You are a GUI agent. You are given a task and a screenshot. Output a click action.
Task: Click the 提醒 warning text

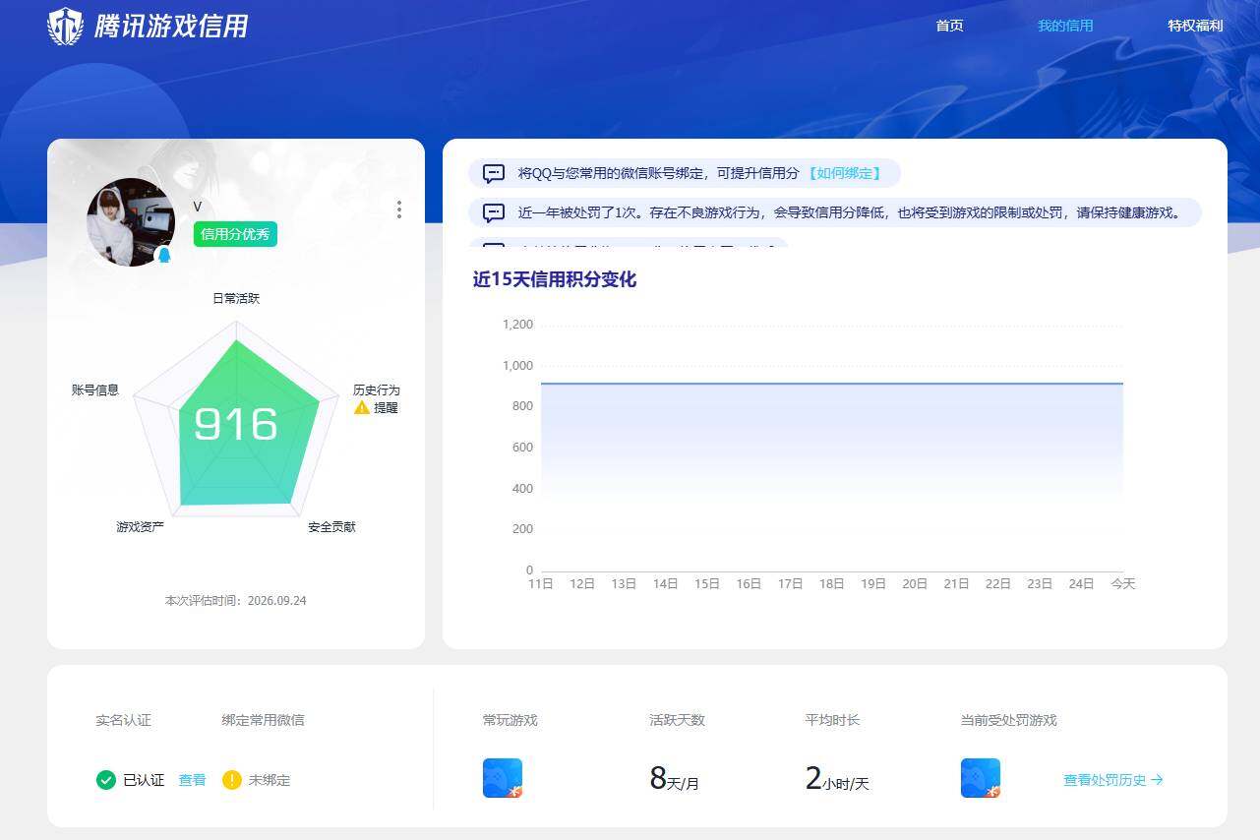coord(386,407)
